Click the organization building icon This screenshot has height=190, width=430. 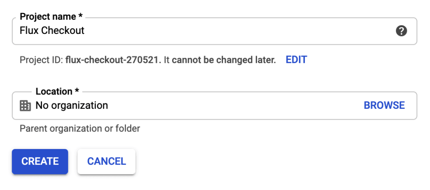25,105
